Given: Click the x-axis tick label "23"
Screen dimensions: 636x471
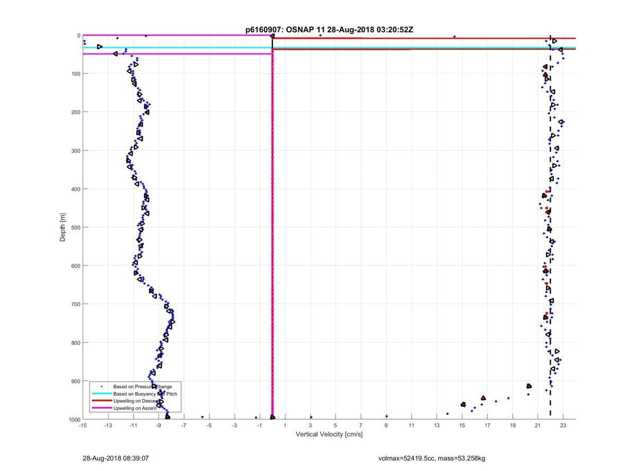Looking at the screenshot, I should [563, 425].
